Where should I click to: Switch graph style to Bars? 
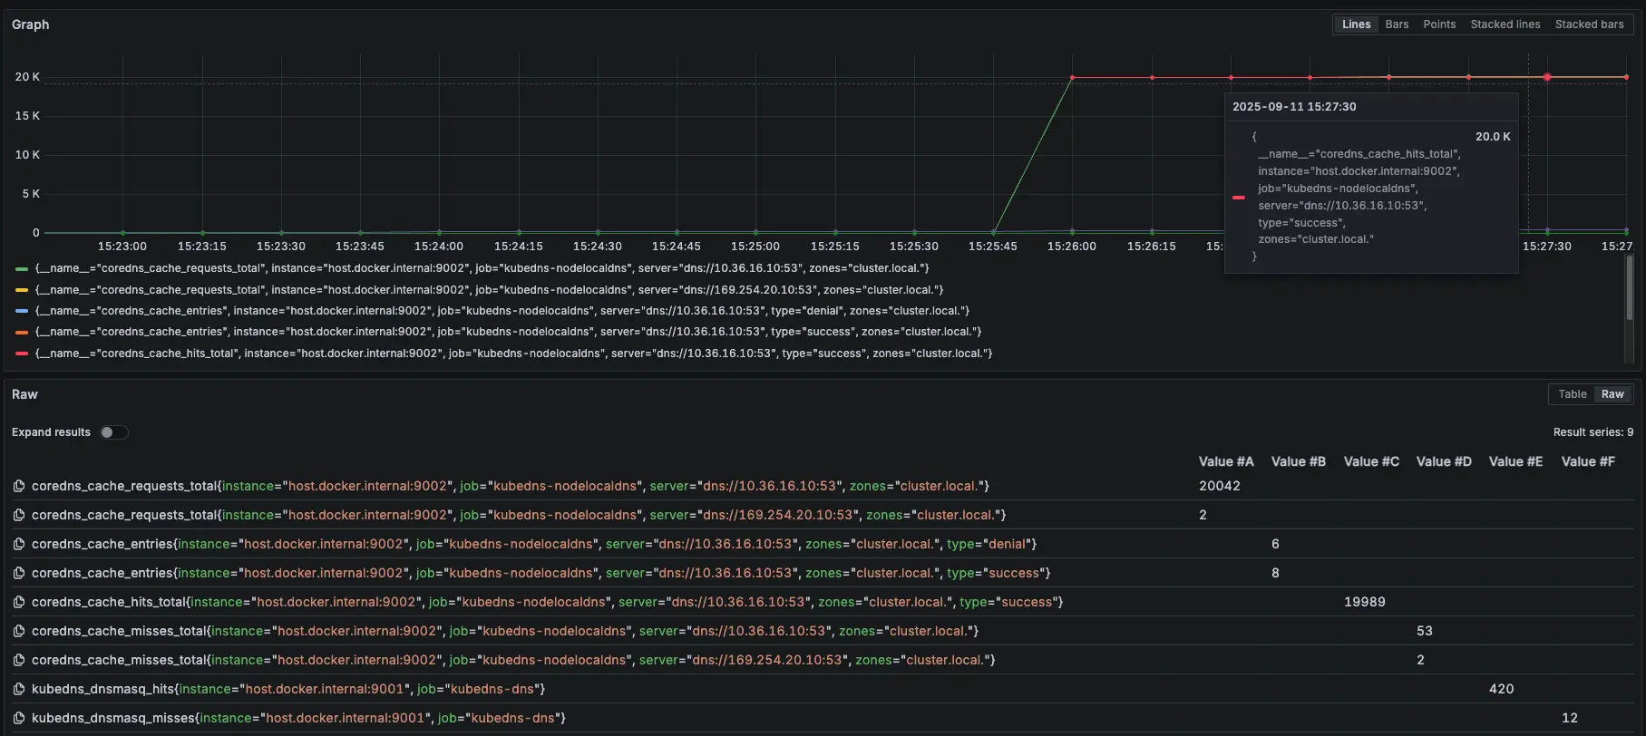tap(1397, 24)
